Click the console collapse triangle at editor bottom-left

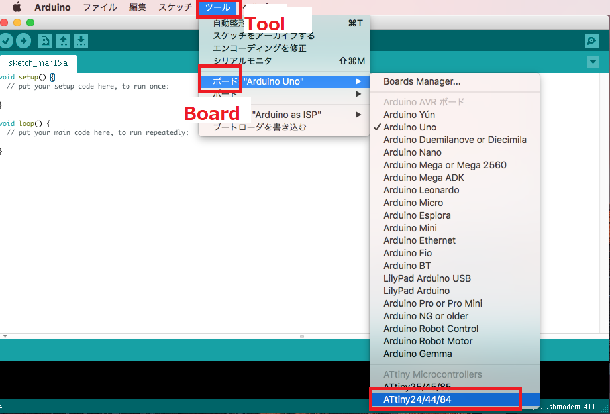tap(5, 336)
